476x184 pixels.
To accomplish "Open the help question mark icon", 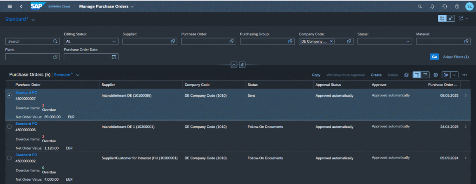I will click(x=457, y=6).
